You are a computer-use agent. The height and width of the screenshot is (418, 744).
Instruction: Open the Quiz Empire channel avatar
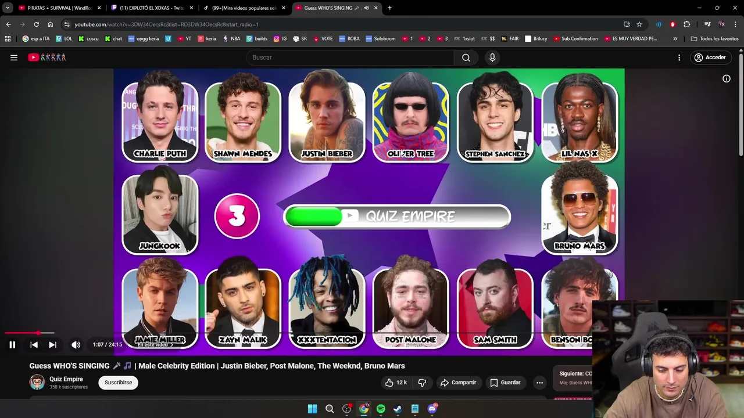click(37, 382)
